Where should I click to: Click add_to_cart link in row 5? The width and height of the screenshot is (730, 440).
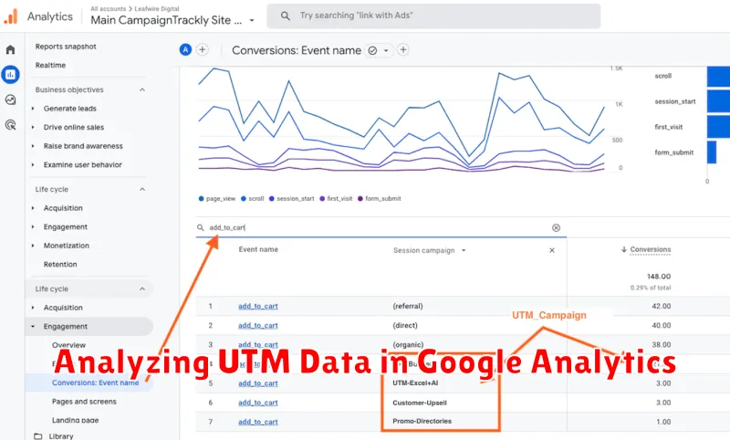pyautogui.click(x=258, y=383)
